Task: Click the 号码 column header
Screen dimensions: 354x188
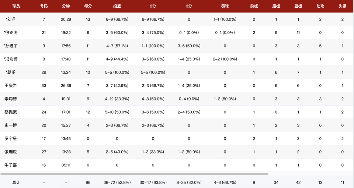Action: tap(44, 6)
